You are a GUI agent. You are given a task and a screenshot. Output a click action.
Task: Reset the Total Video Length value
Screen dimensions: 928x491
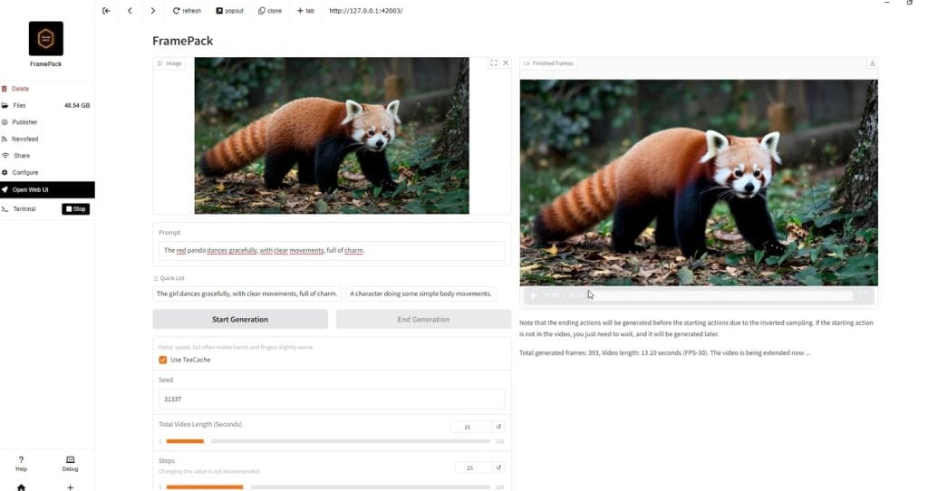click(498, 427)
